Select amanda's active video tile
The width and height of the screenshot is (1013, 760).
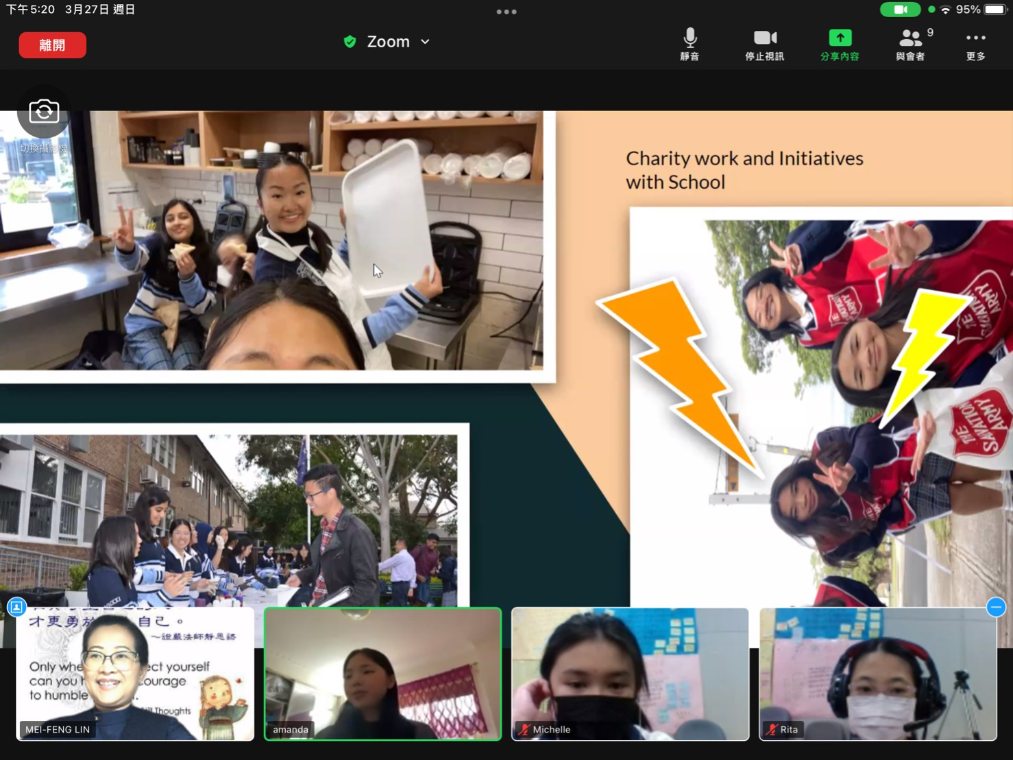pyautogui.click(x=382, y=674)
